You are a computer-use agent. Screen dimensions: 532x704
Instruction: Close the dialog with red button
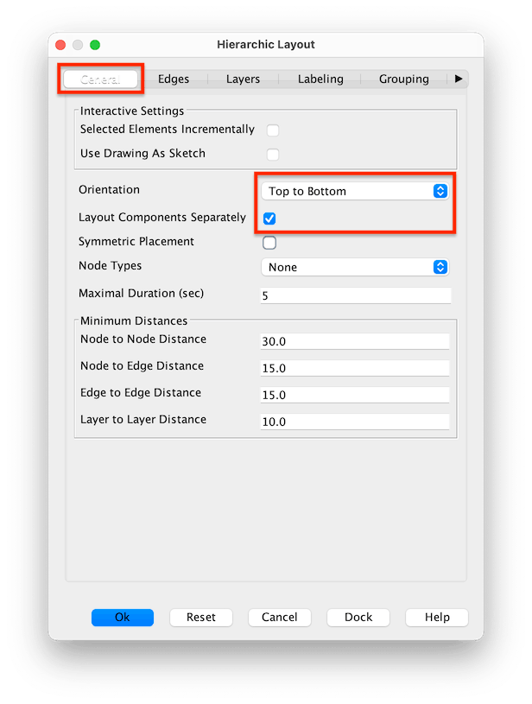[x=60, y=45]
